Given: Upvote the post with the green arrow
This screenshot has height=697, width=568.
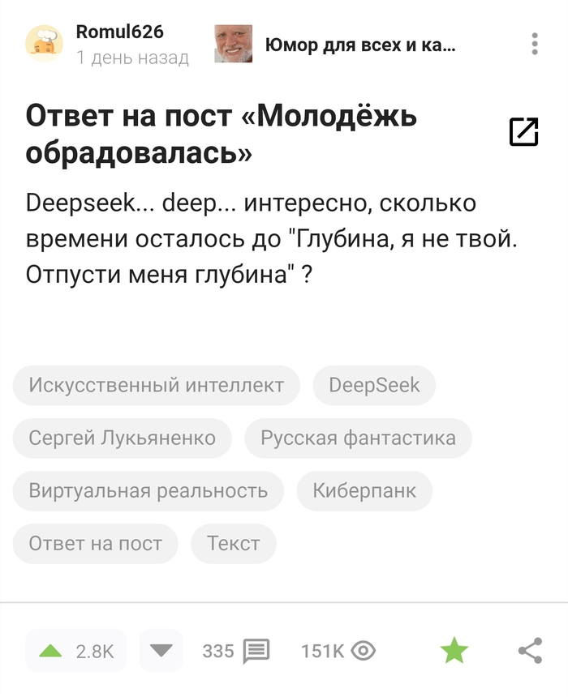Looking at the screenshot, I should (x=50, y=652).
